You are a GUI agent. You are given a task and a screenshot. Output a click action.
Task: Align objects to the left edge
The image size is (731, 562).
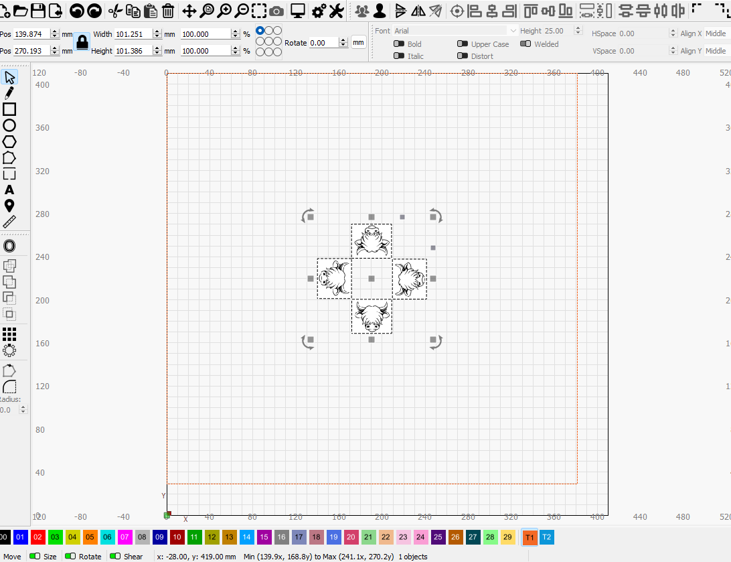pos(474,10)
